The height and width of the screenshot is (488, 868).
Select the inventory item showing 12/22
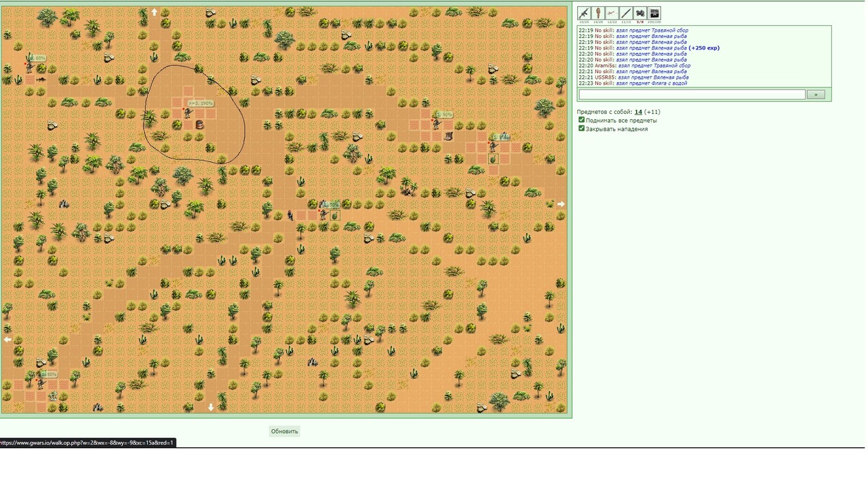[x=612, y=13]
